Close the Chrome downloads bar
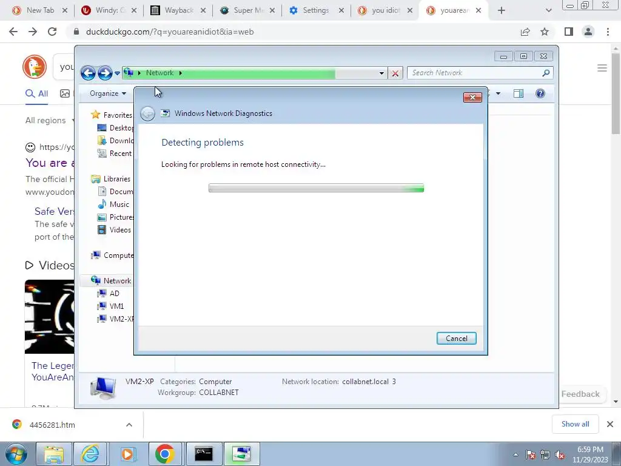 pyautogui.click(x=610, y=424)
